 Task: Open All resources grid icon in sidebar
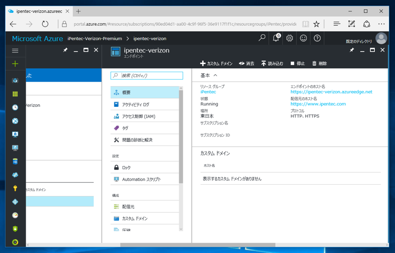click(x=15, y=94)
